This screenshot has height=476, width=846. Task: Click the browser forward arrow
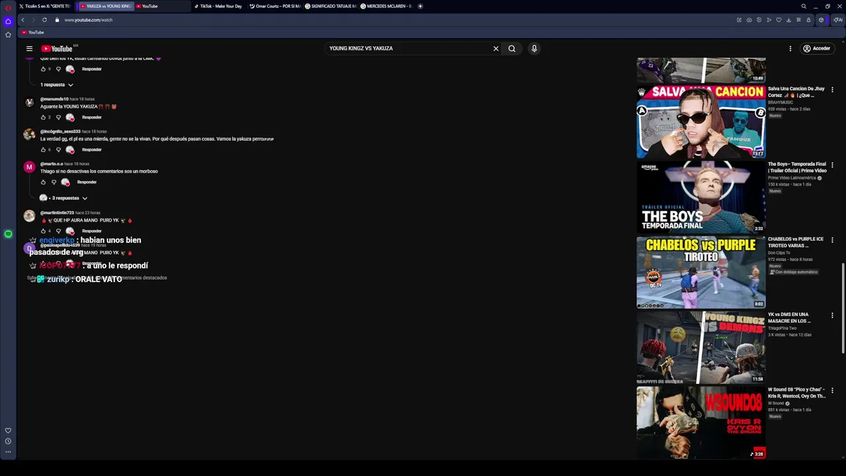(x=33, y=20)
